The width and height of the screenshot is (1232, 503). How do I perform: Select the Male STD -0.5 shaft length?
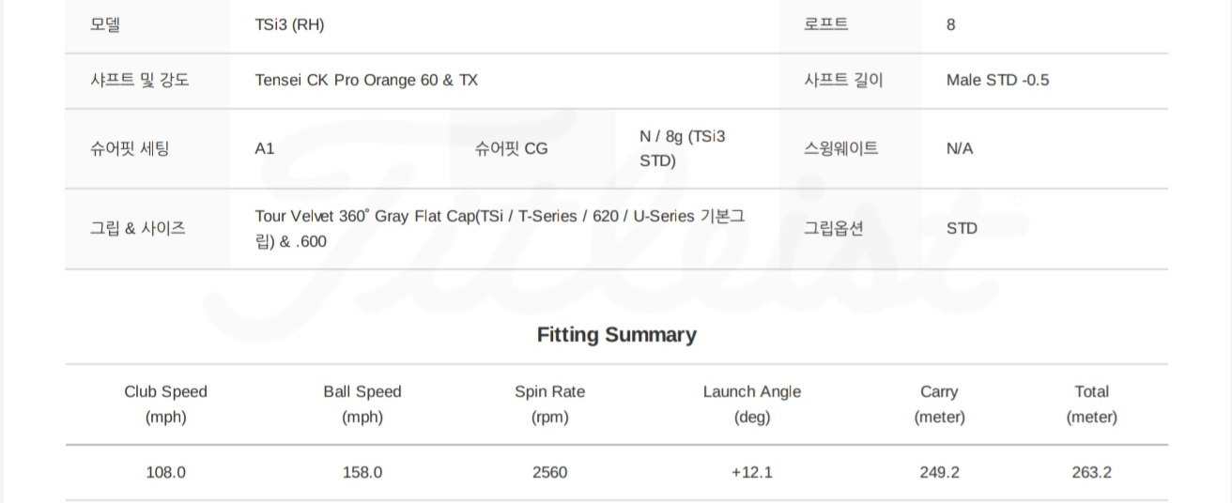tap(997, 81)
